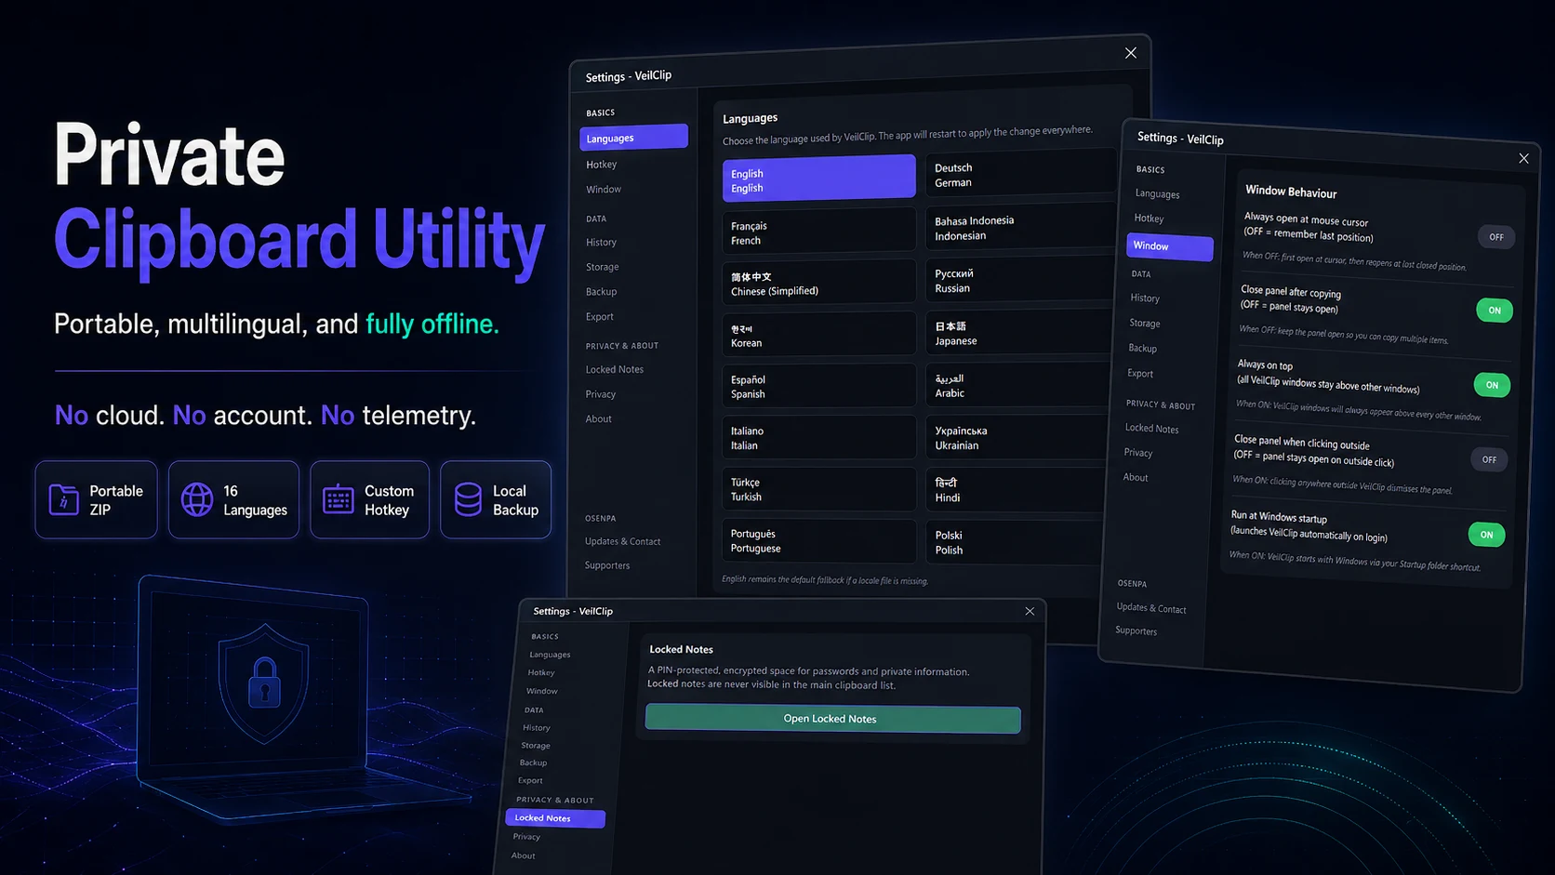Image resolution: width=1555 pixels, height=875 pixels.
Task: Choose Türkçe Turkish language
Action: coord(818,489)
